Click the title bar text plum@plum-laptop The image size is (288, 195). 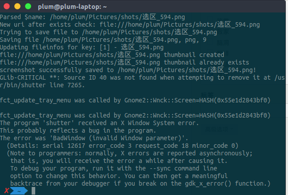tap(85, 7)
